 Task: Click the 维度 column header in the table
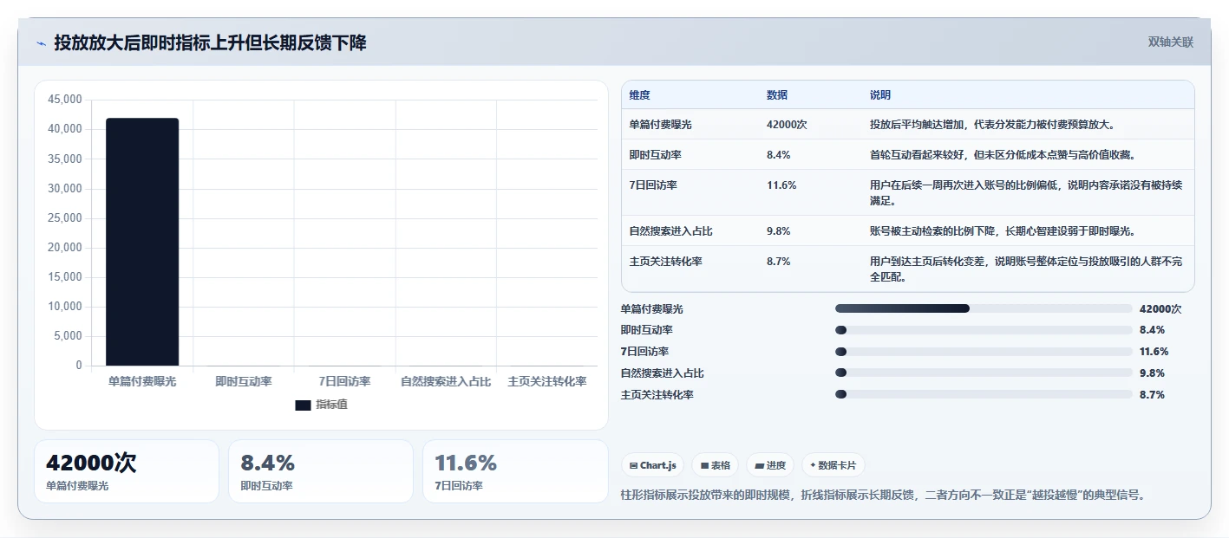click(x=640, y=95)
